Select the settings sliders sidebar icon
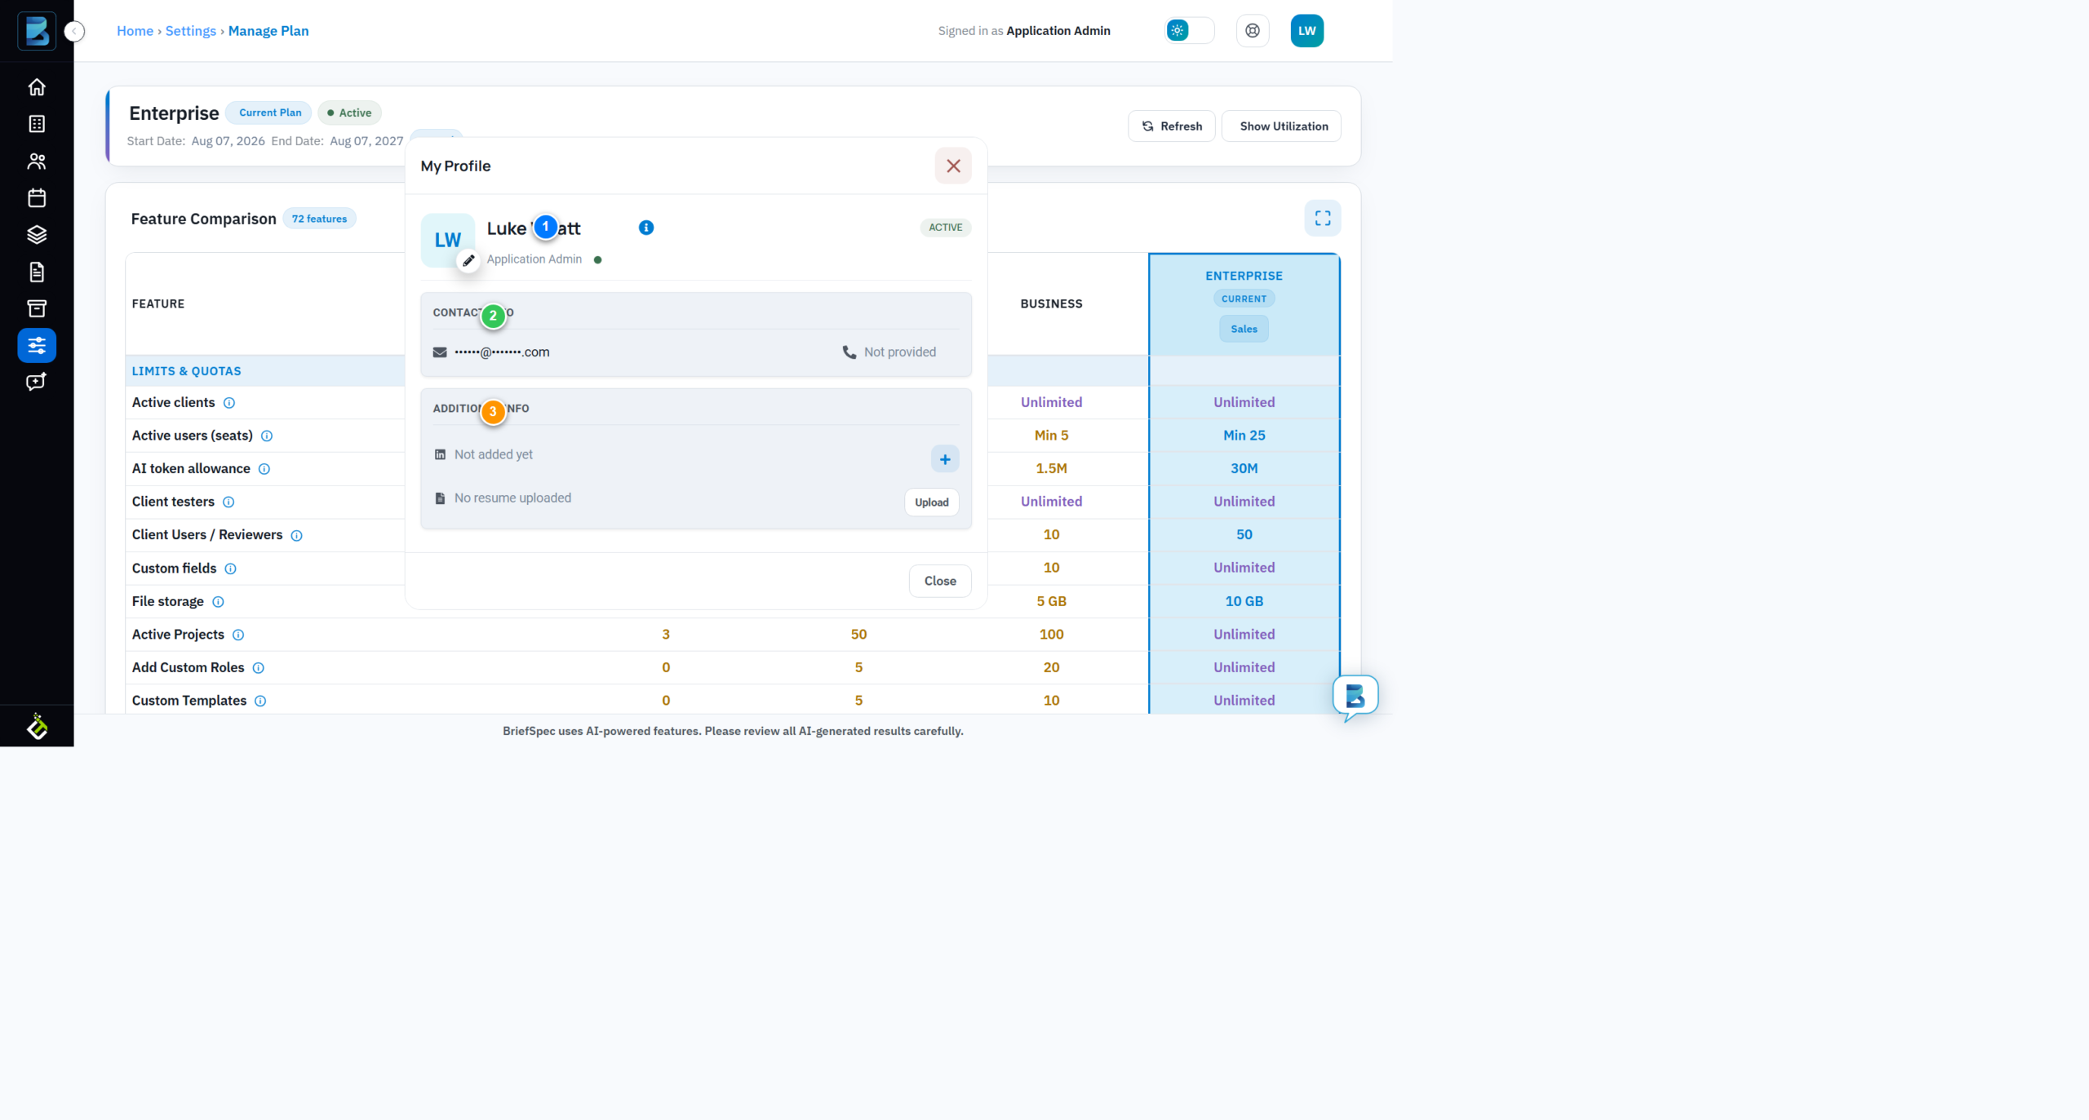This screenshot has height=1120, width=2089. coord(37,345)
